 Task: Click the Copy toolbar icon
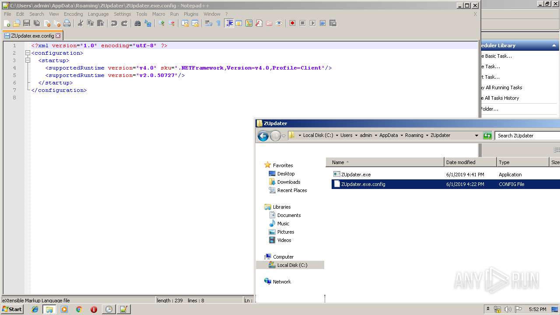click(91, 23)
